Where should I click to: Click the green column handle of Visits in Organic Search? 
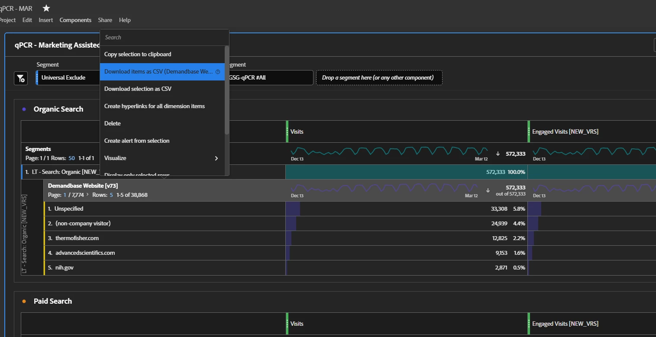287,132
